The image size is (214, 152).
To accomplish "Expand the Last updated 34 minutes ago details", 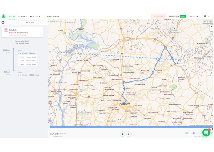I will tap(18, 35).
